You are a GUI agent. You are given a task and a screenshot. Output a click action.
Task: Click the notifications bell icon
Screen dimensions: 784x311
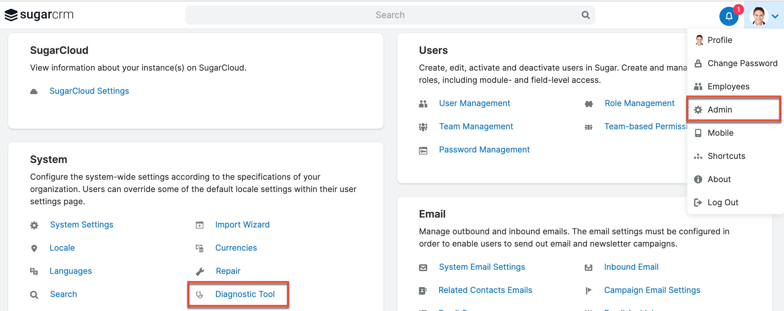(729, 16)
